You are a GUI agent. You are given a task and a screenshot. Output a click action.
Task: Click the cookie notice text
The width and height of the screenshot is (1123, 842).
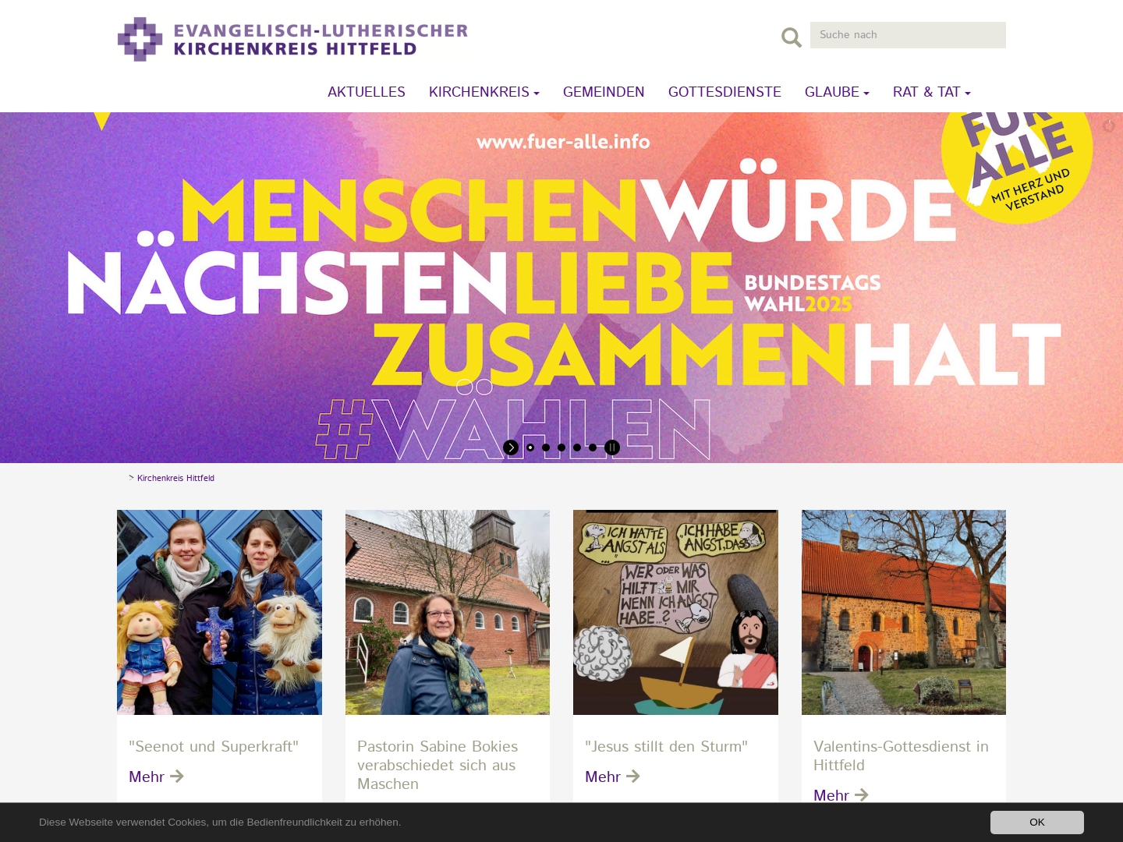(x=220, y=823)
